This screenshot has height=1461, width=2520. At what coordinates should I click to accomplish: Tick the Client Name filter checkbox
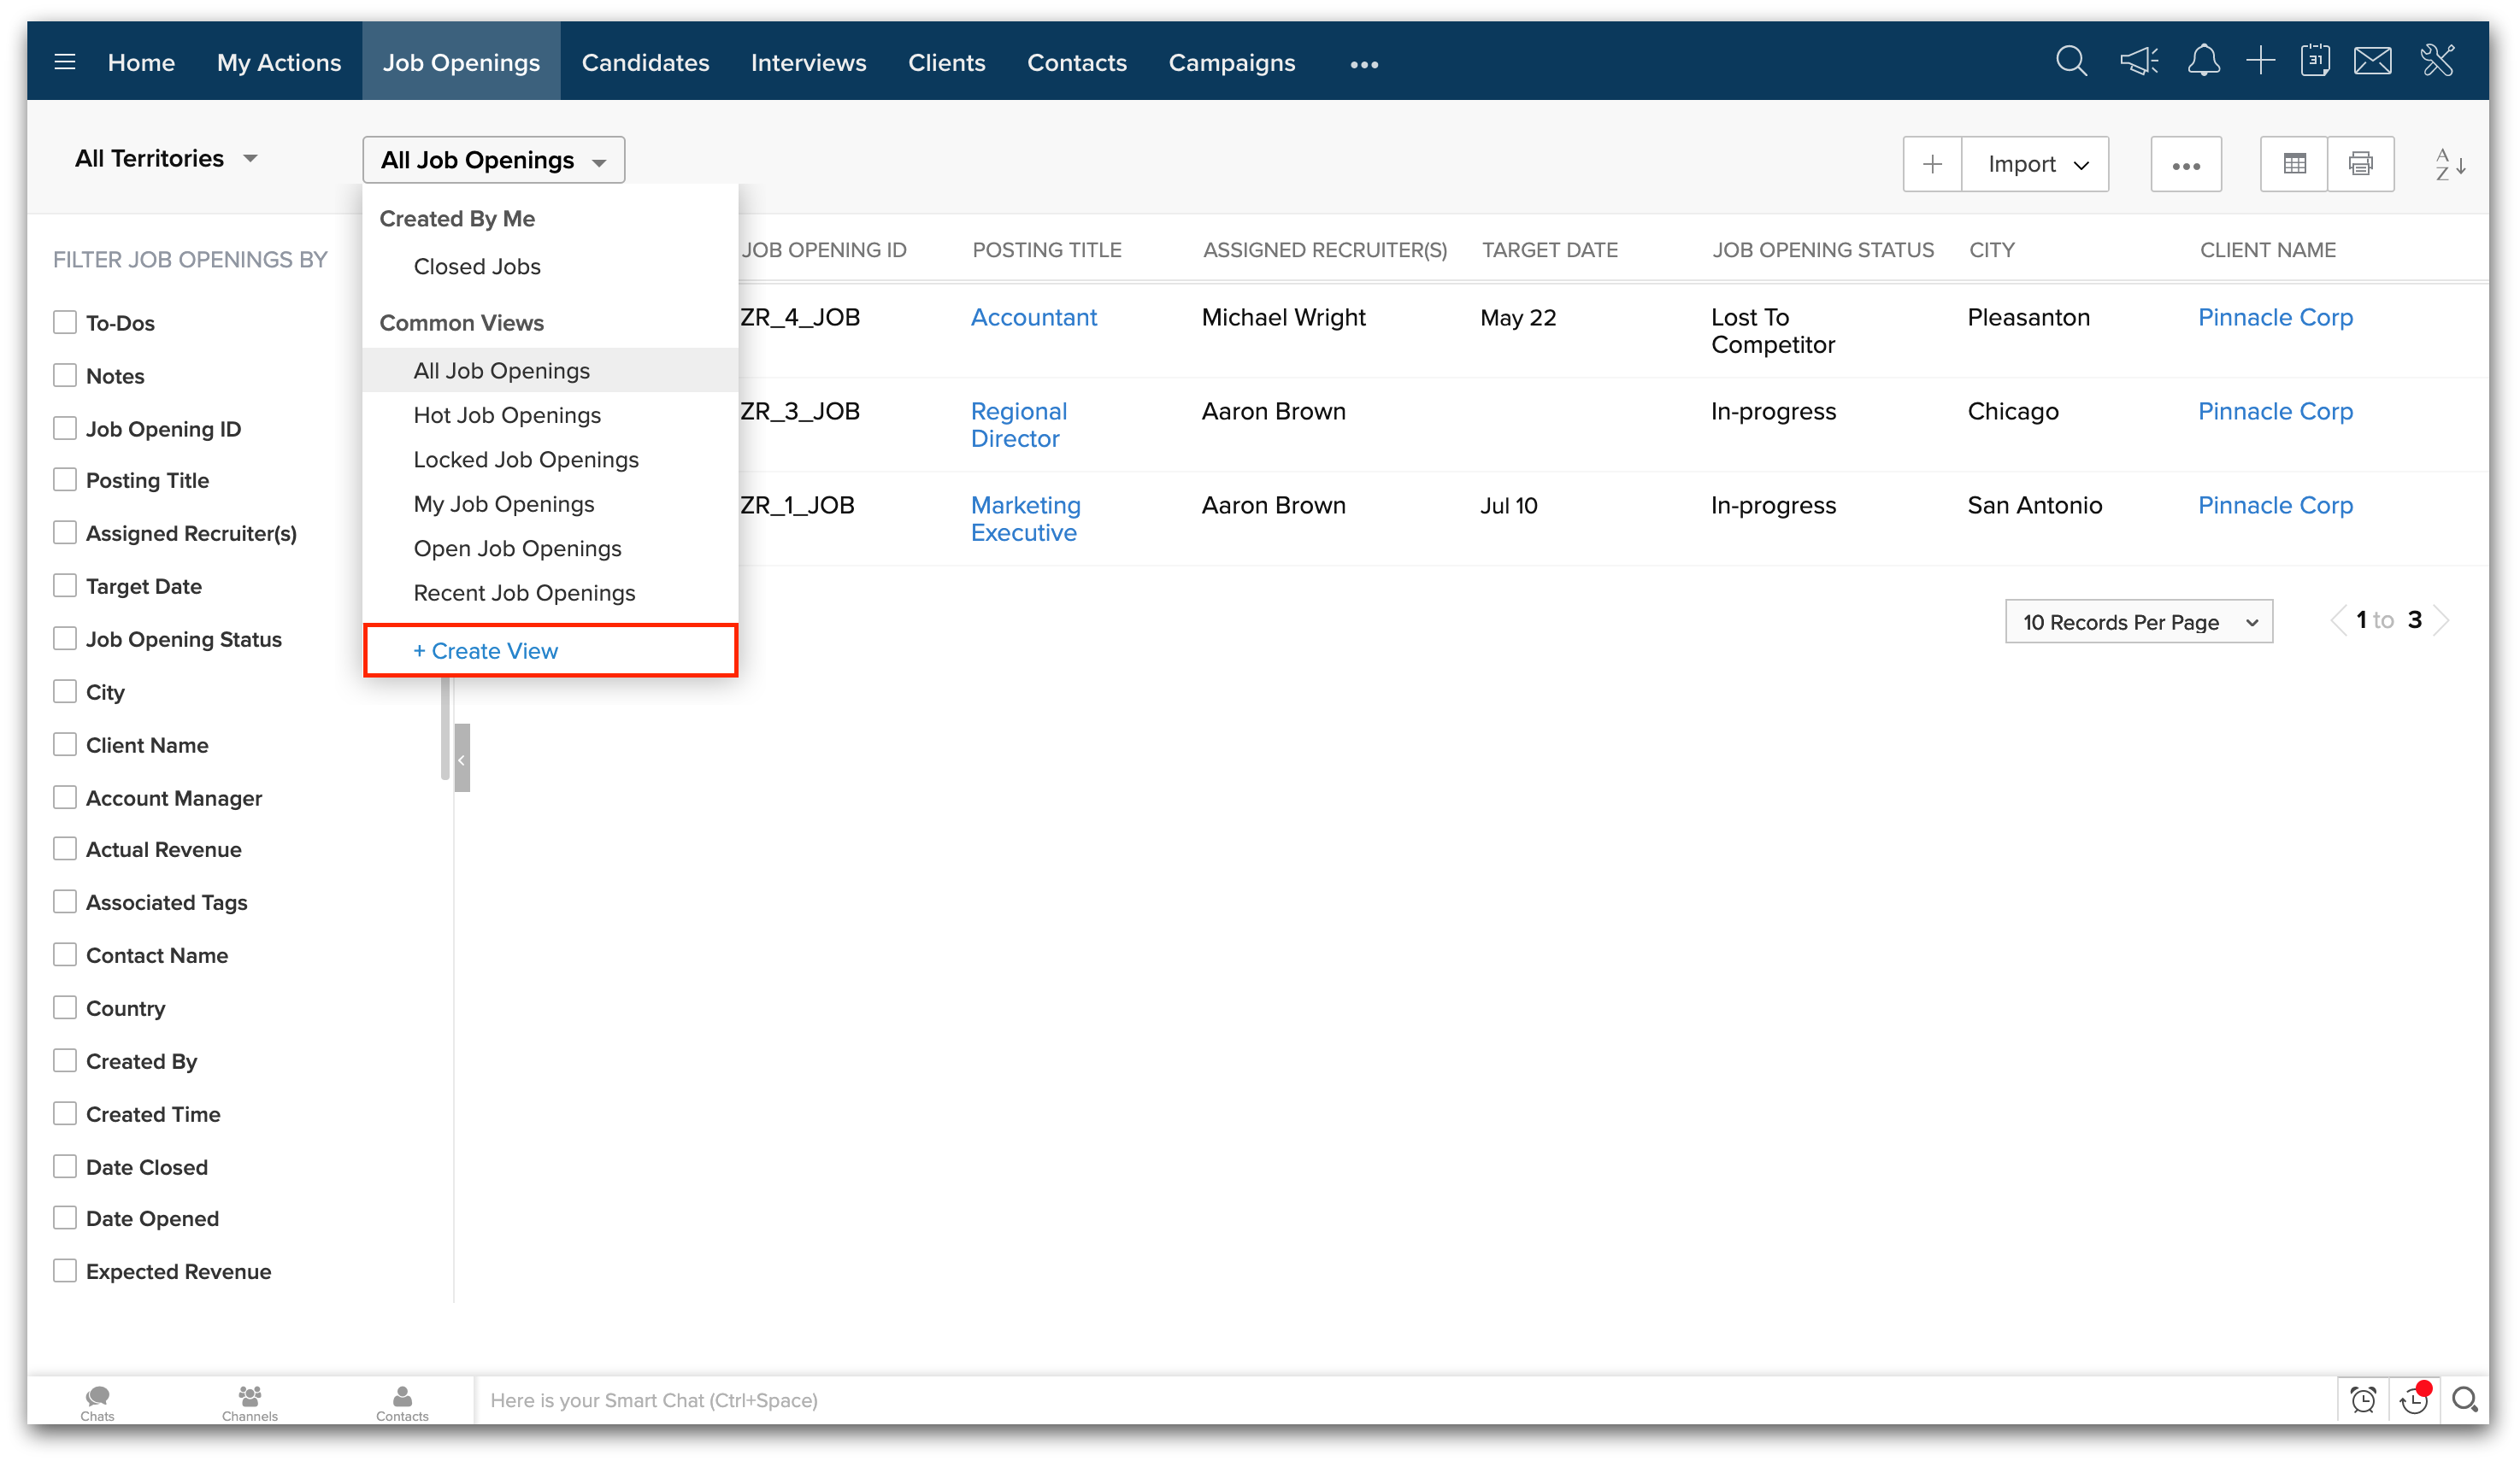[65, 746]
